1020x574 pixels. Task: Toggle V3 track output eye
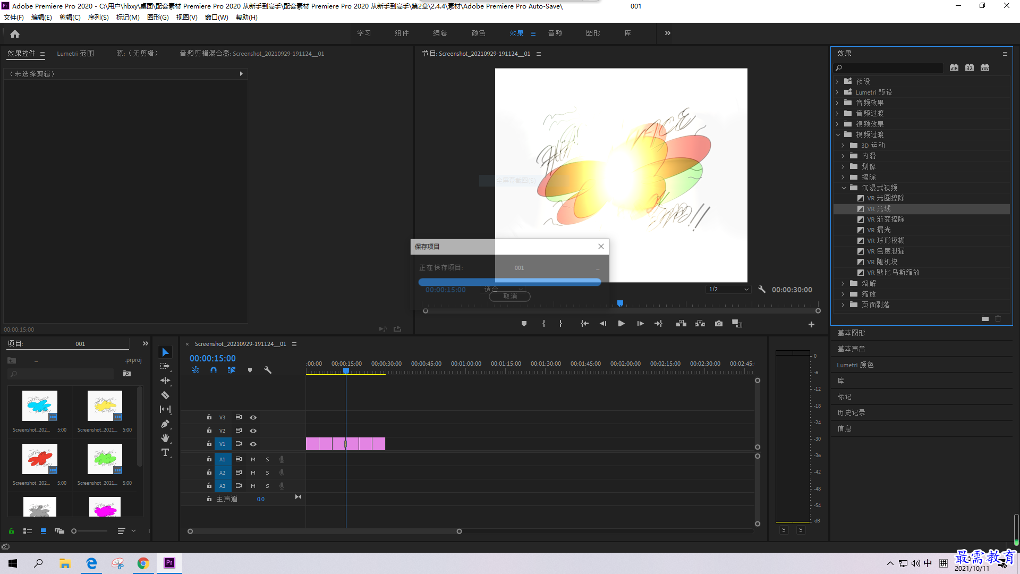tap(253, 417)
